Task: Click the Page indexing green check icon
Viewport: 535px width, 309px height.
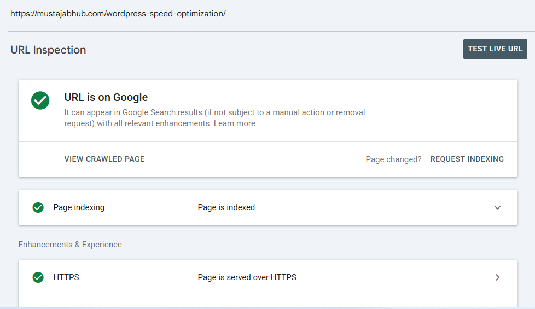Action: click(38, 207)
